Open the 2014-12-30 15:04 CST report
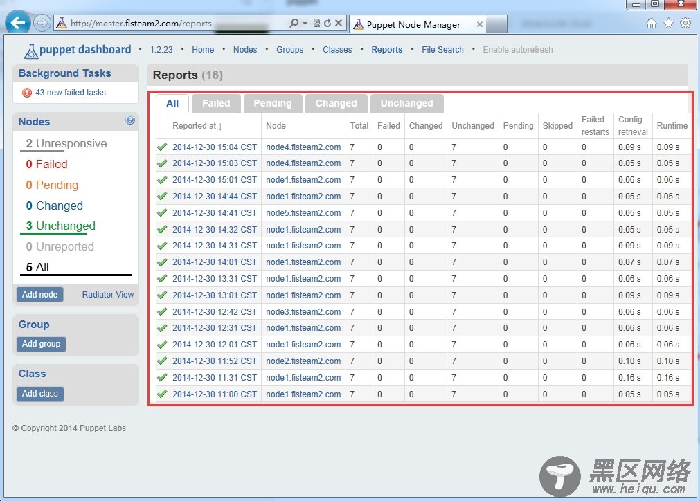Screen dimensions: 700x501 tap(215, 147)
